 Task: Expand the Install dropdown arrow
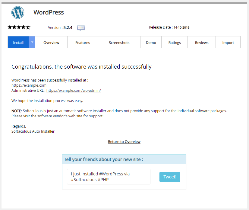click(x=32, y=42)
